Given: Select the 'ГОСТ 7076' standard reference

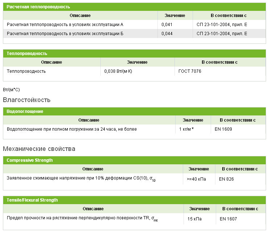Looking at the screenshot, I should pos(190,71).
